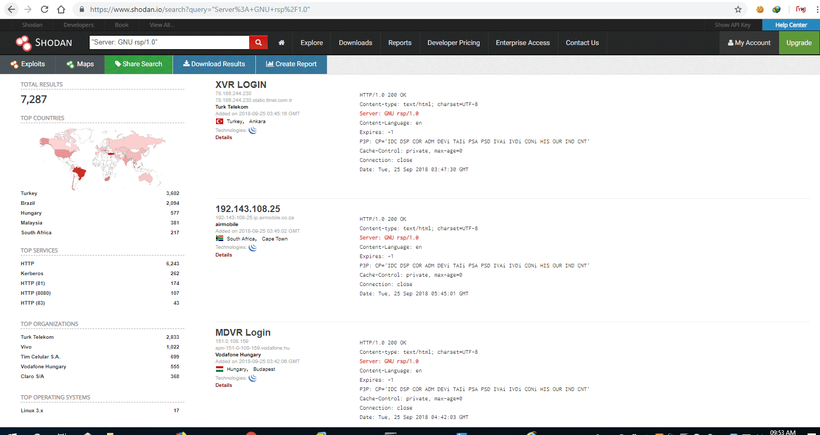The height and width of the screenshot is (435, 820).
Task: Open Chrome three-dot menu
Action: (x=817, y=9)
